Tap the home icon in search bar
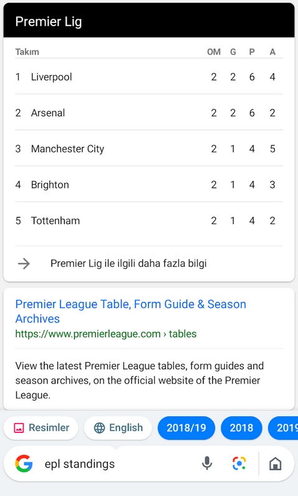This screenshot has width=298, height=496. tap(276, 464)
